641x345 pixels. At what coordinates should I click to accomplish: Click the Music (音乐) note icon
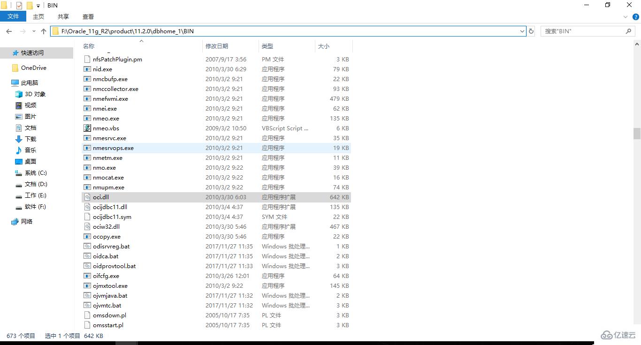tap(19, 150)
